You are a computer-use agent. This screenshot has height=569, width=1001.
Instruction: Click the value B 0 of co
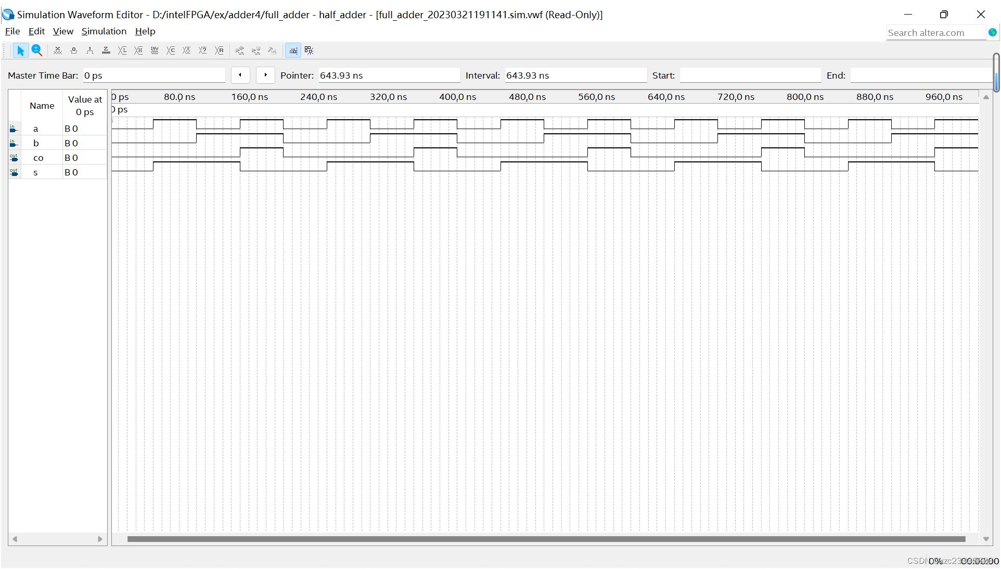click(71, 158)
